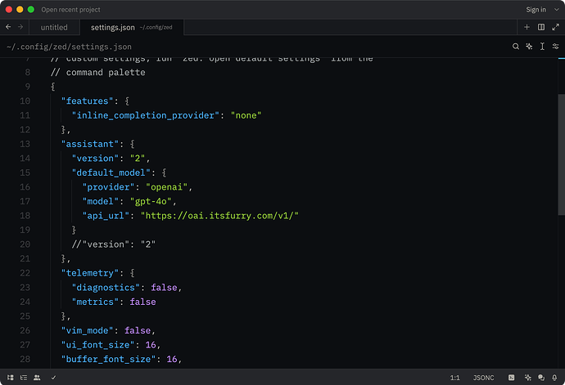
Task: Zoom the pane with diagonal arrows icon
Action: pyautogui.click(x=556, y=27)
